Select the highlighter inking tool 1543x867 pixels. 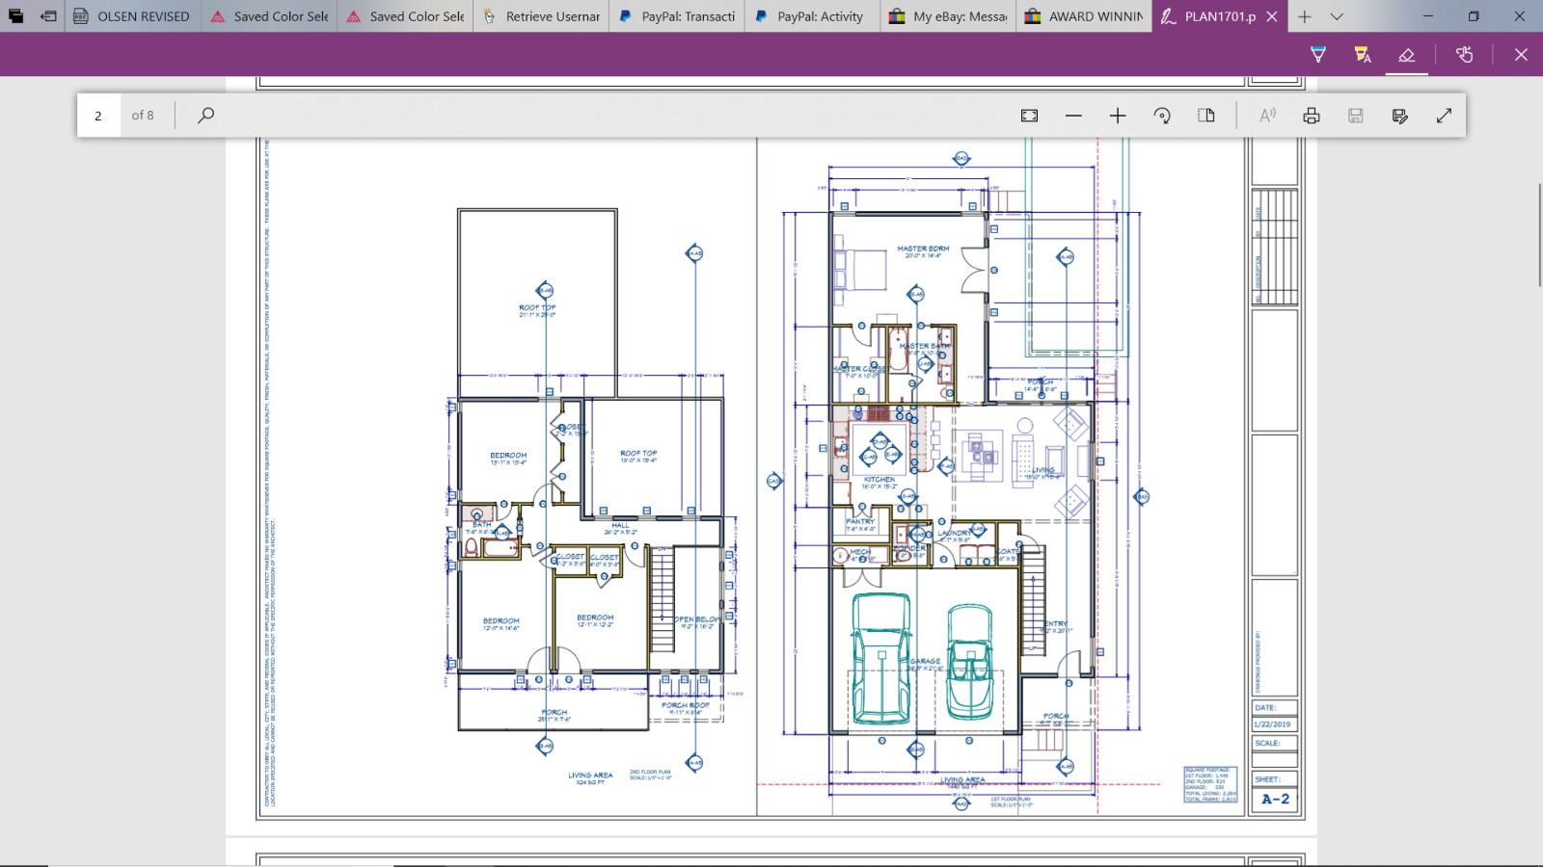(x=1363, y=55)
